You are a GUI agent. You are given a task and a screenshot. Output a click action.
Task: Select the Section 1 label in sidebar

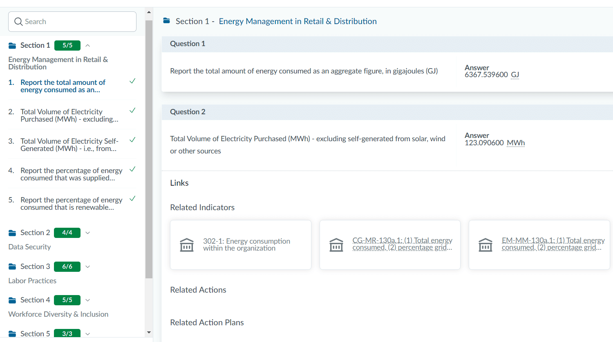35,45
